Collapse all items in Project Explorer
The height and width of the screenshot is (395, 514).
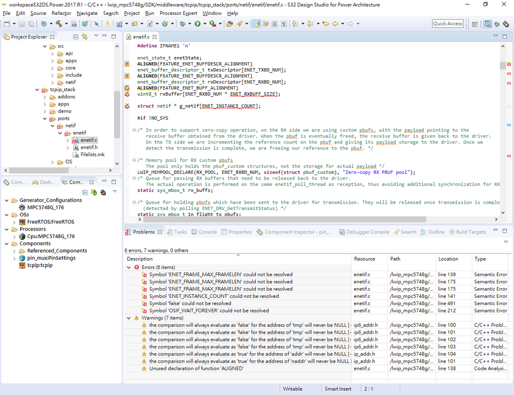click(76, 37)
